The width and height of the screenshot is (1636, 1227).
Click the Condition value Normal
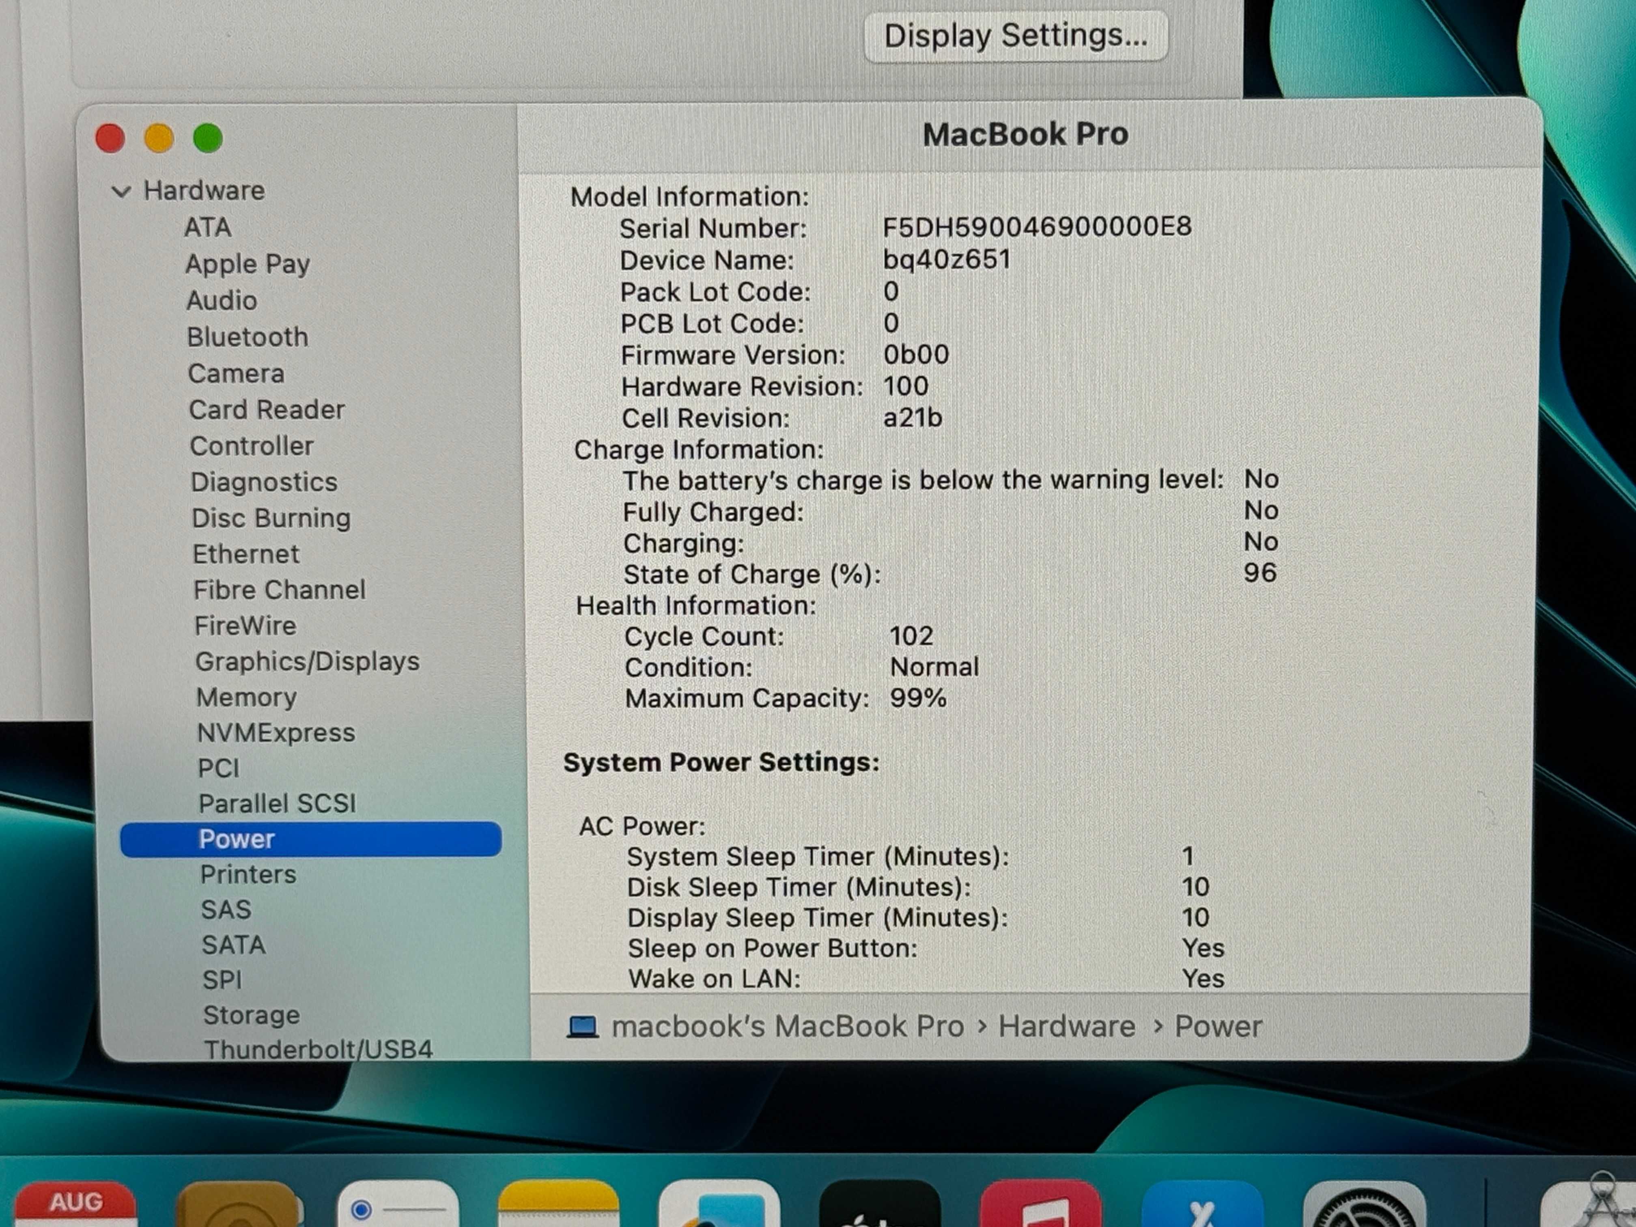click(934, 667)
